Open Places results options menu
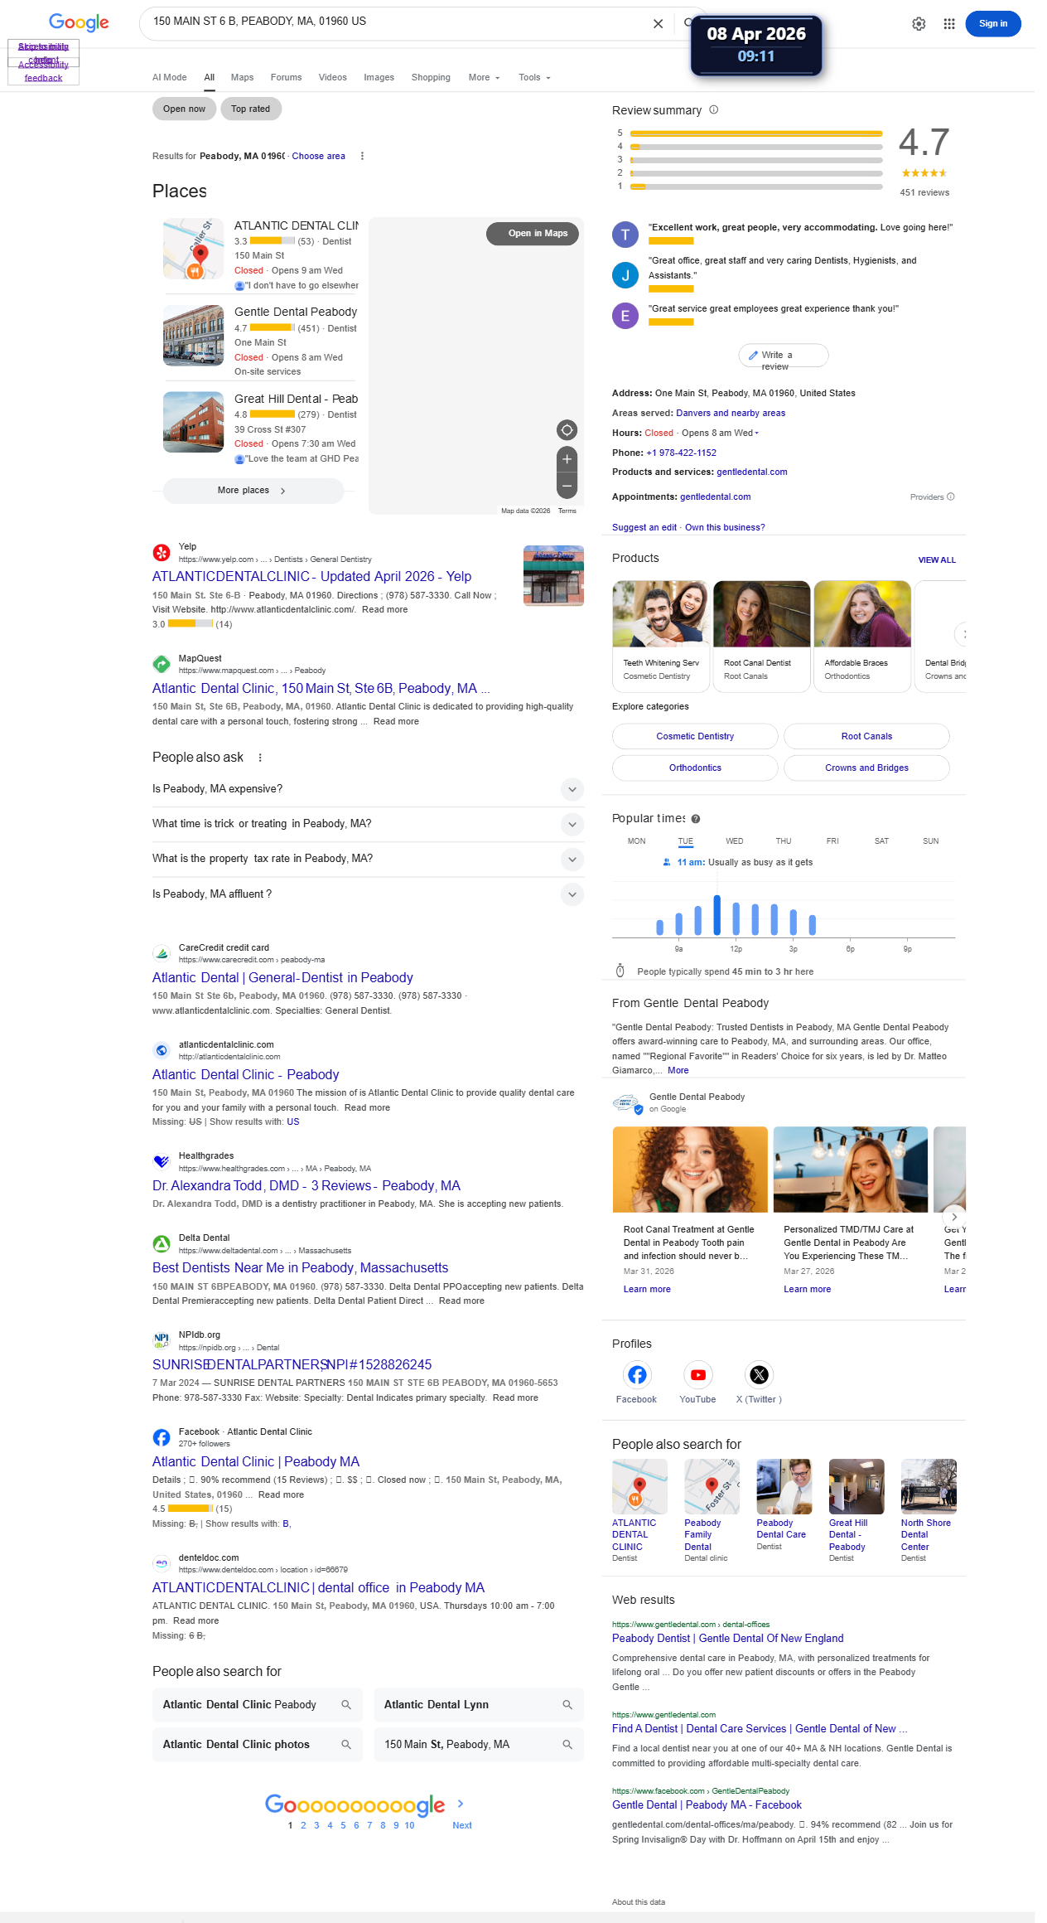1047x1923 pixels. pyautogui.click(x=362, y=156)
